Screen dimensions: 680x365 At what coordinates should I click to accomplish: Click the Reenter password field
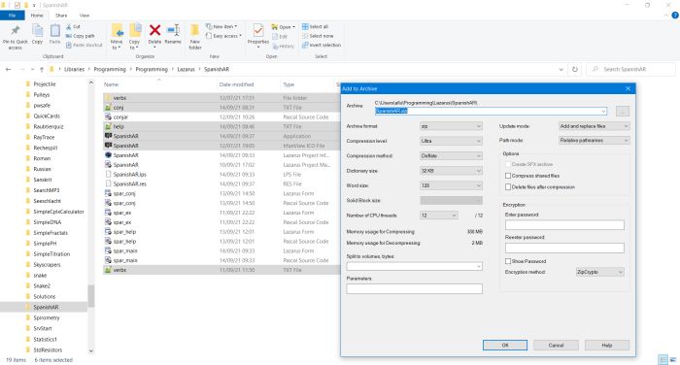tap(564, 248)
